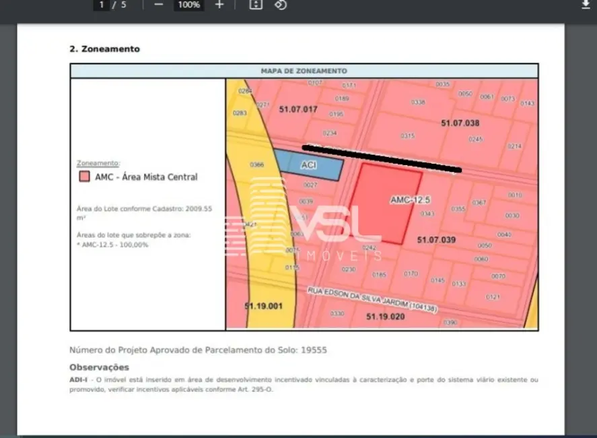Click the 'Mapa de Zoneamento' header bar

tap(304, 71)
